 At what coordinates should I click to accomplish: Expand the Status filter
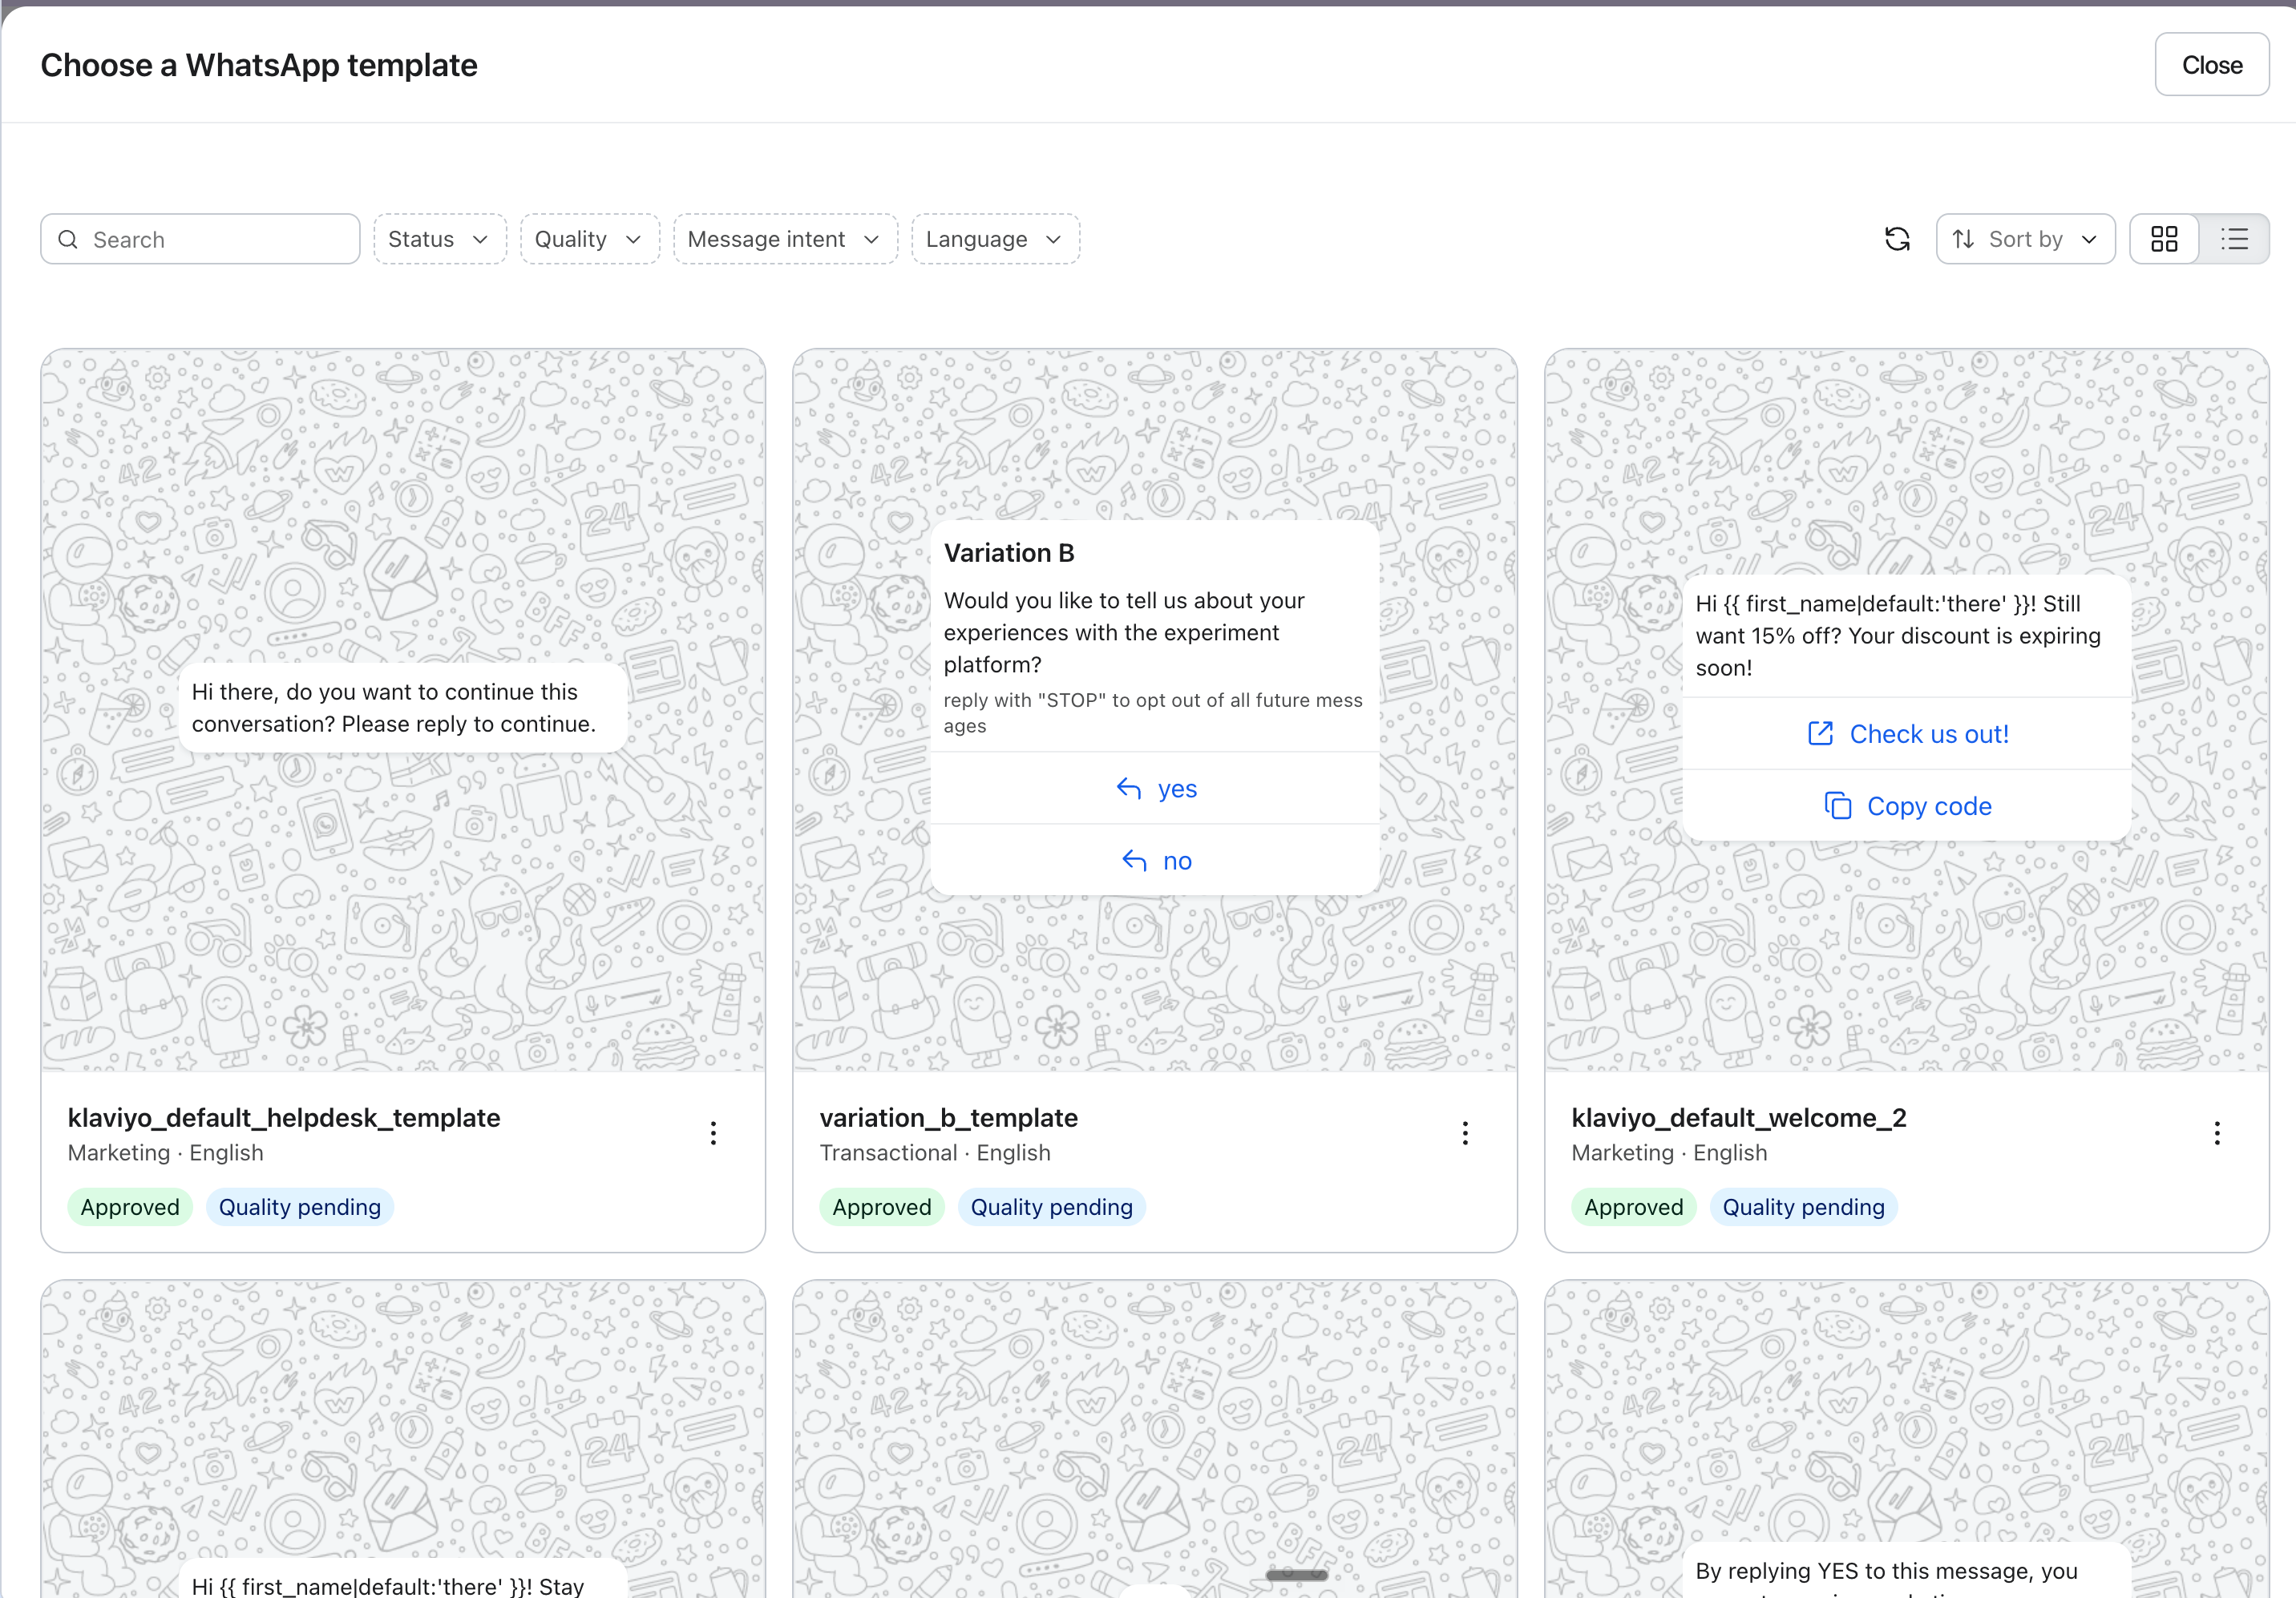(440, 239)
